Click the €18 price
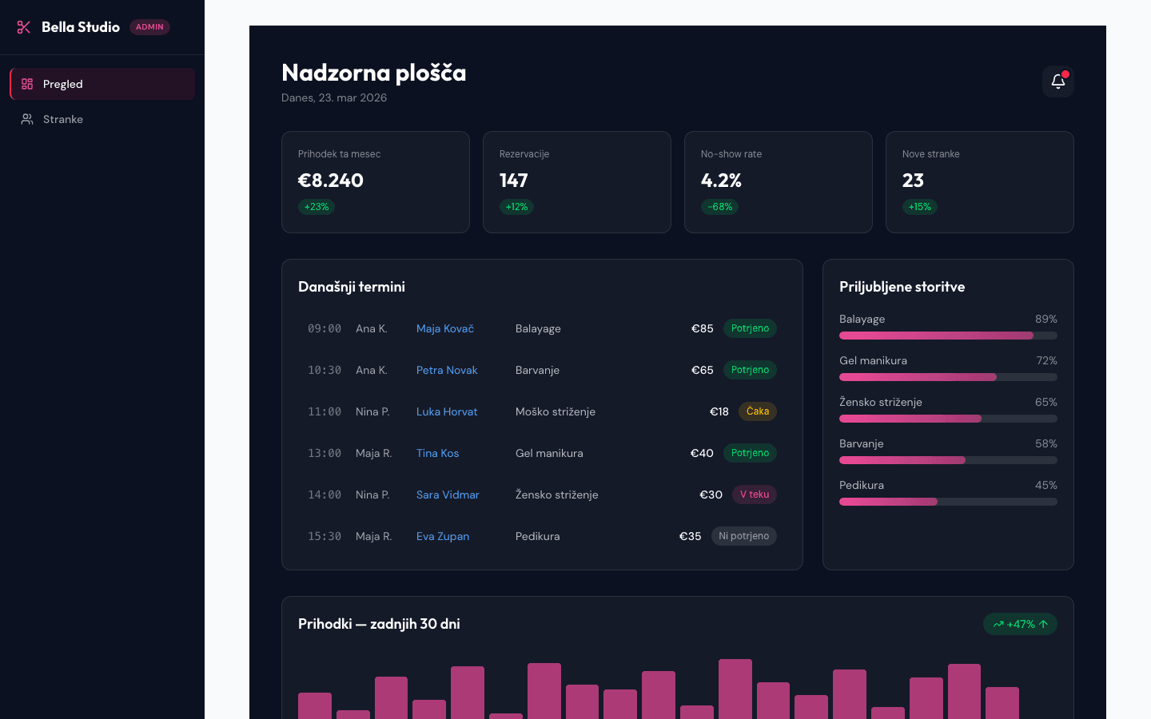The image size is (1151, 719). (x=719, y=411)
